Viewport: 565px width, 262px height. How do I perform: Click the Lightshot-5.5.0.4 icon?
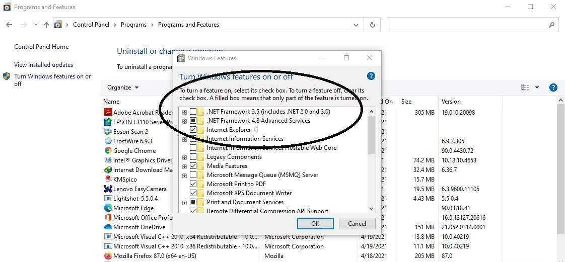pyautogui.click(x=108, y=198)
